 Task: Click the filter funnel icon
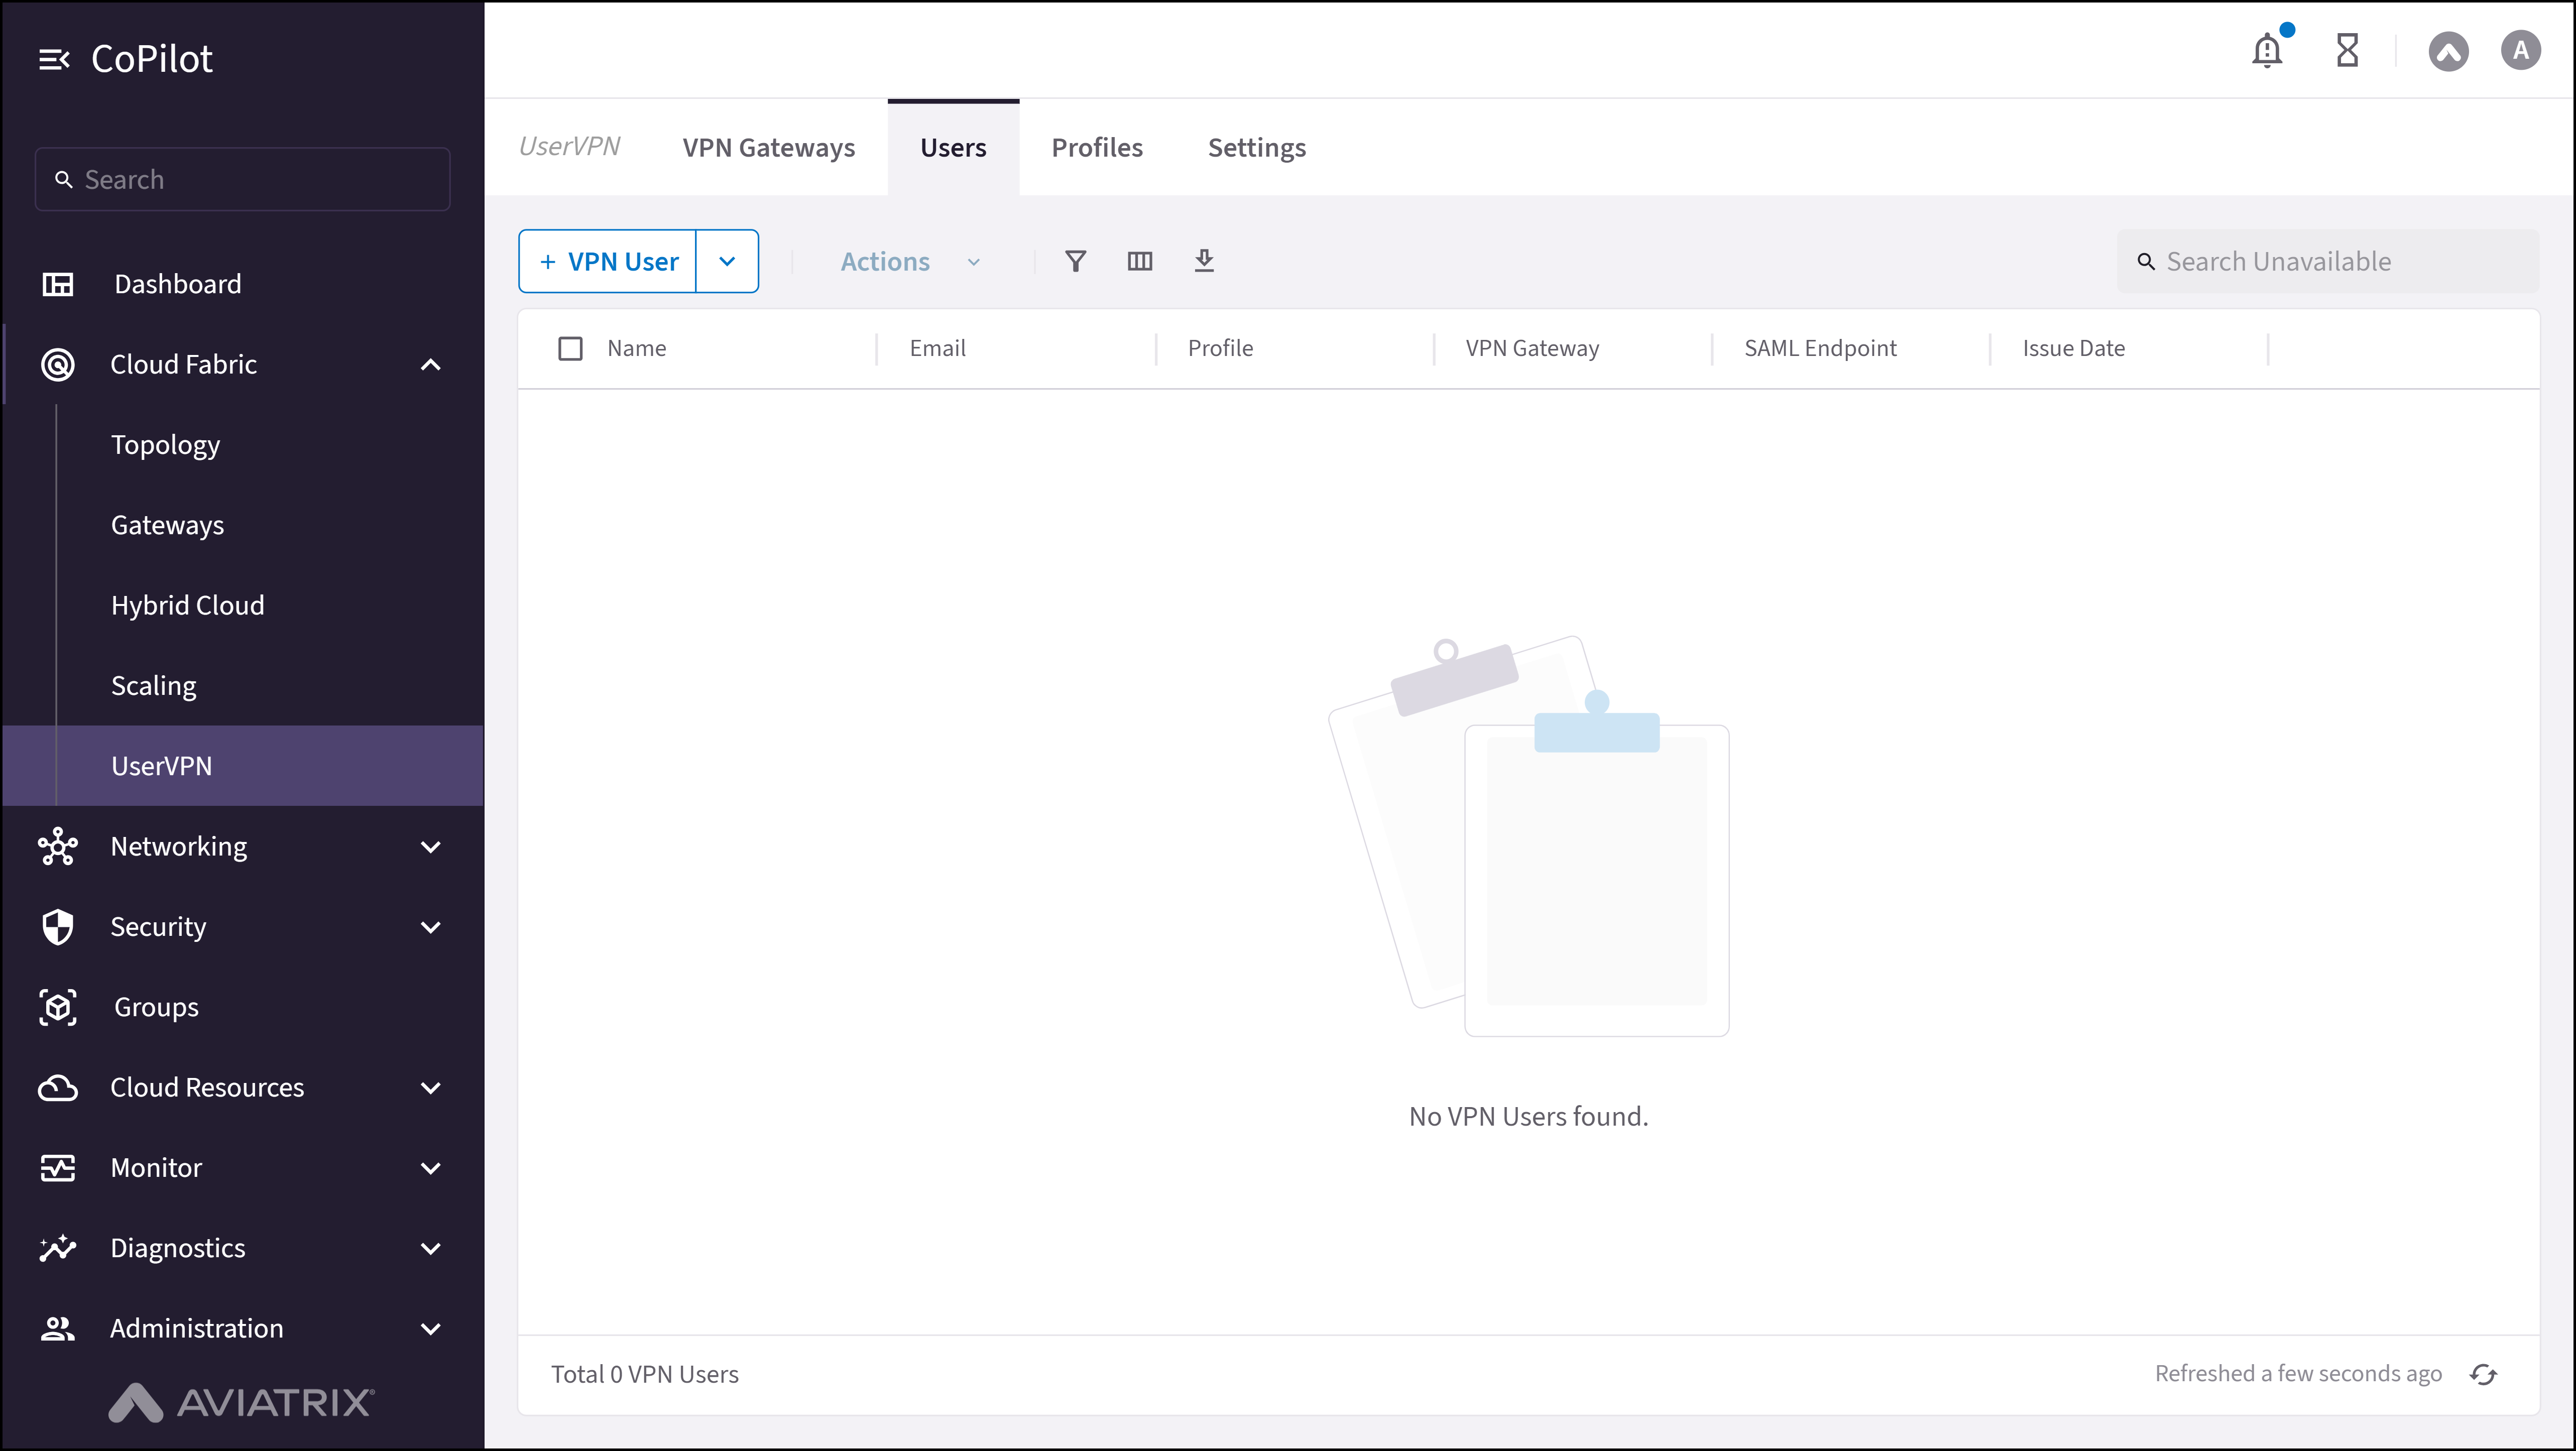click(x=1075, y=261)
